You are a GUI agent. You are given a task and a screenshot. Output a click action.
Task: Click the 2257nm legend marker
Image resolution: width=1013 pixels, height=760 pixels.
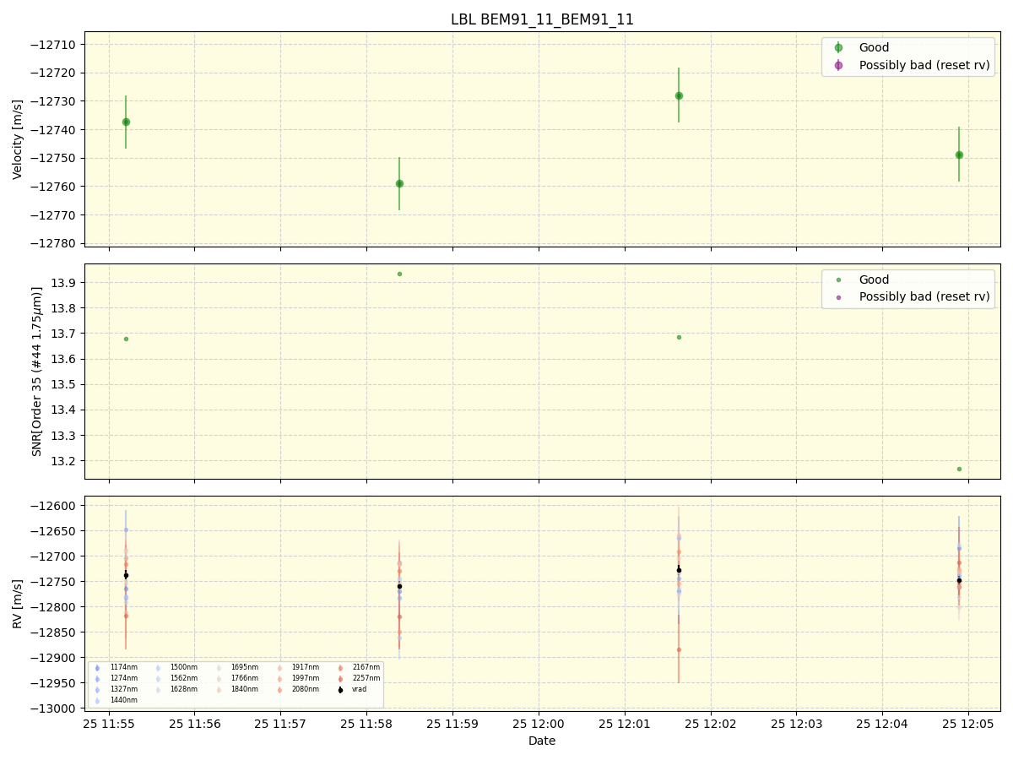(340, 679)
